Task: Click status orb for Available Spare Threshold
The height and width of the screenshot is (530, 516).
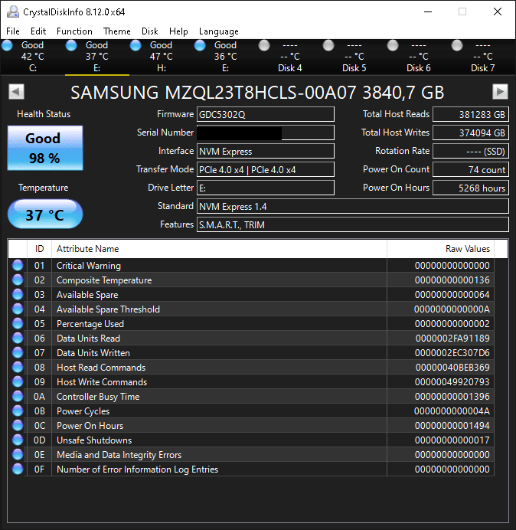Action: [x=18, y=309]
